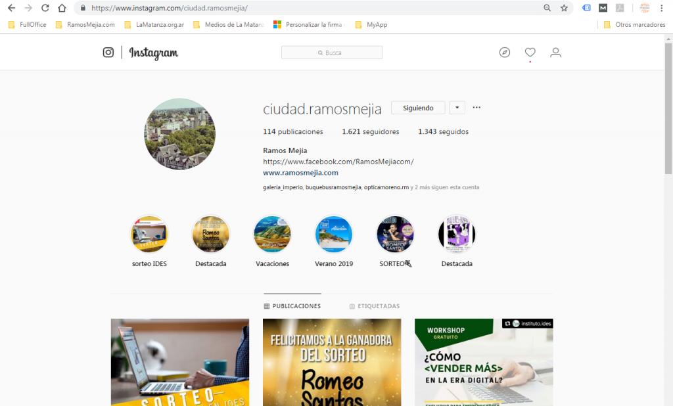
Task: Open the opticamoreno.rm follower link
Action: (x=386, y=187)
